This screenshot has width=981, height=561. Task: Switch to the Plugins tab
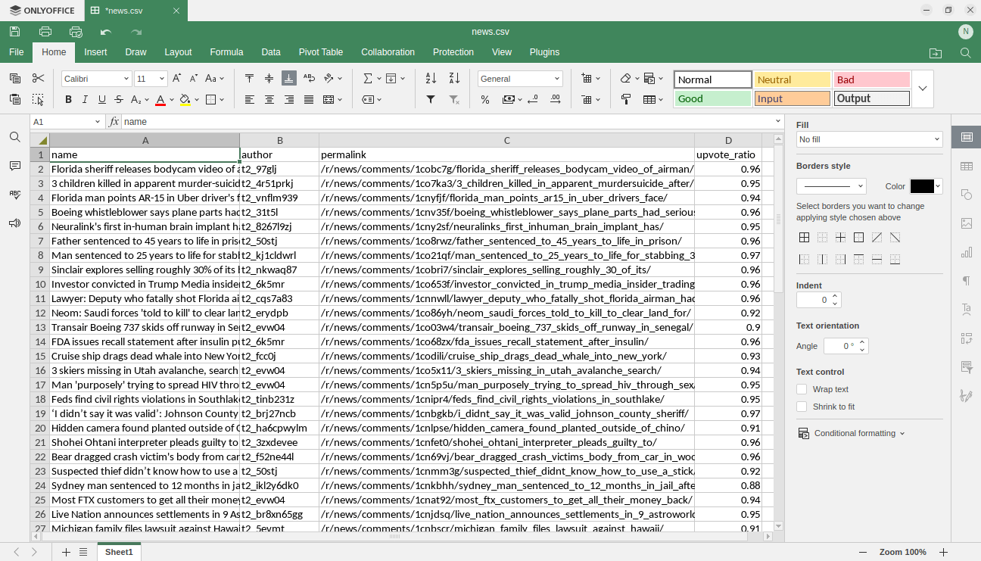coord(544,52)
